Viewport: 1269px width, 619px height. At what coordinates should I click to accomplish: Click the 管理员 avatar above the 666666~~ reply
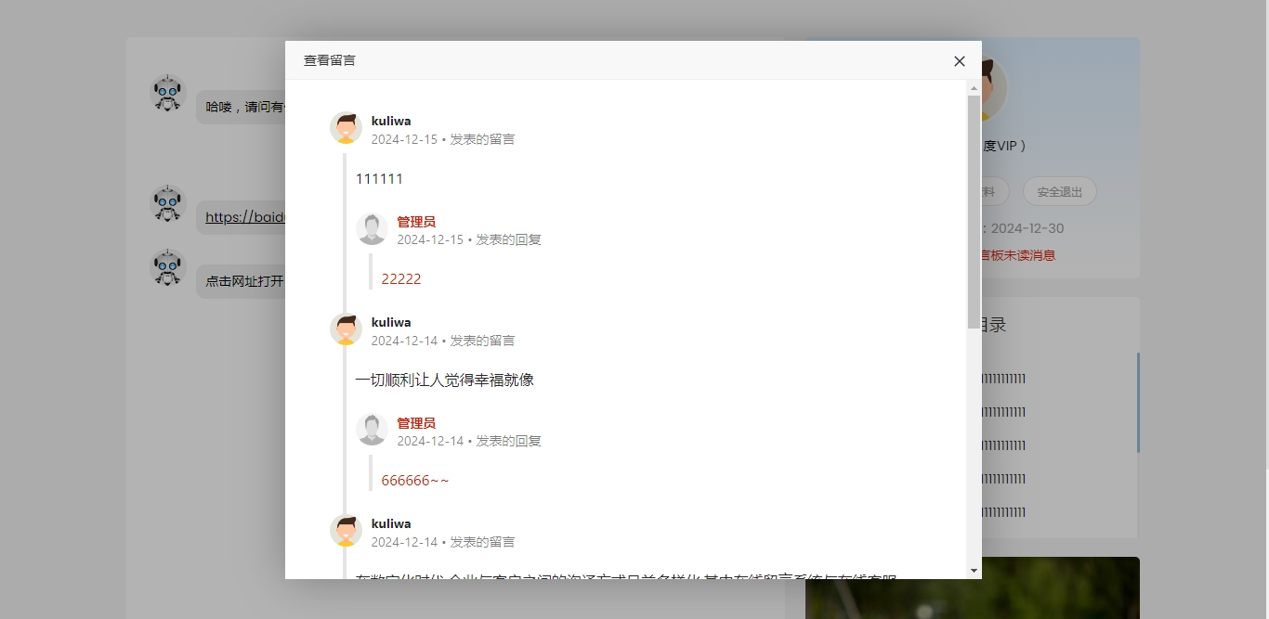pyautogui.click(x=372, y=431)
